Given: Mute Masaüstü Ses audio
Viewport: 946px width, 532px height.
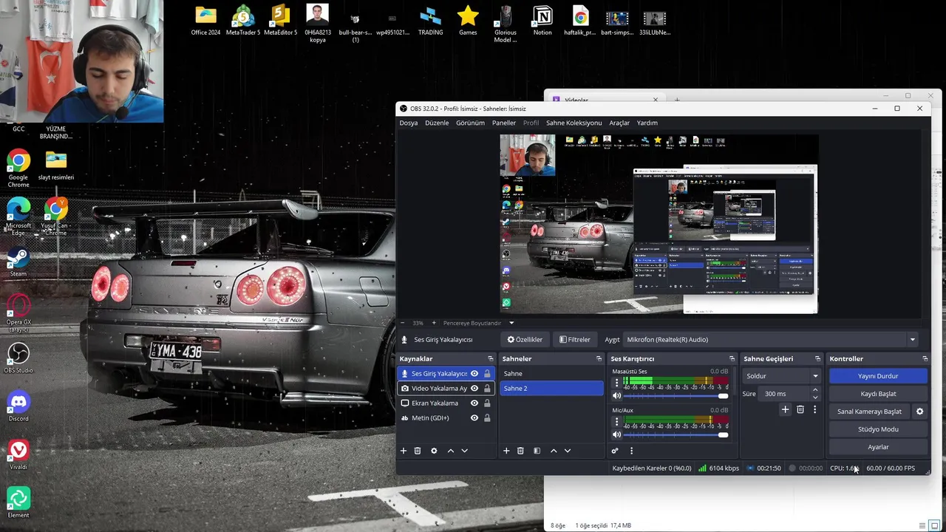Looking at the screenshot, I should [616, 396].
